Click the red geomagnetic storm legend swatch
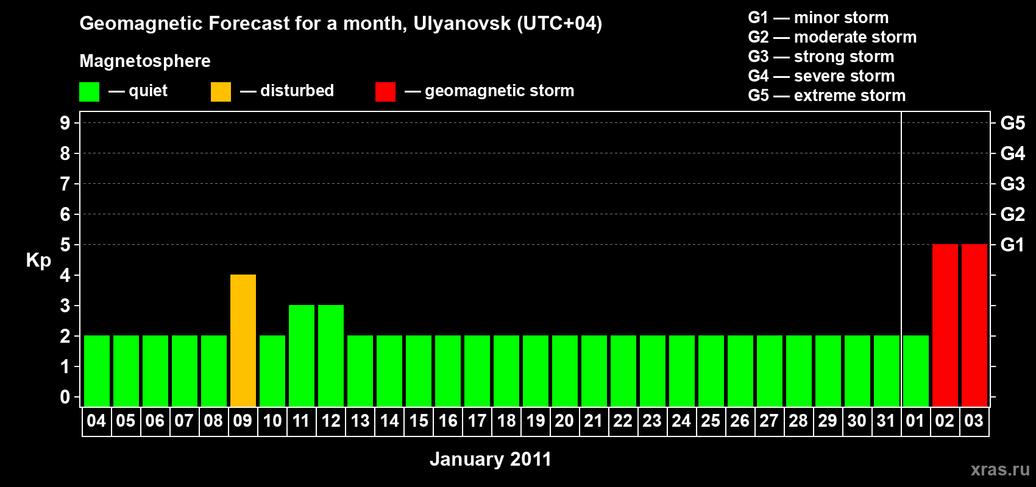 pos(385,92)
